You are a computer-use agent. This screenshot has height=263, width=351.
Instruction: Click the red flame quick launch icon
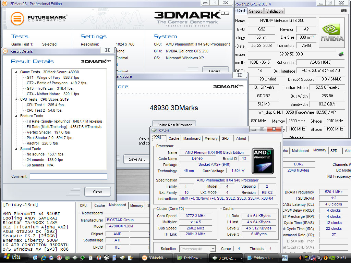(x=59, y=258)
